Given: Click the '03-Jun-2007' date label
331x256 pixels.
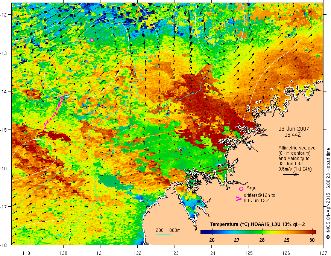Looking at the screenshot, I should [x=294, y=129].
